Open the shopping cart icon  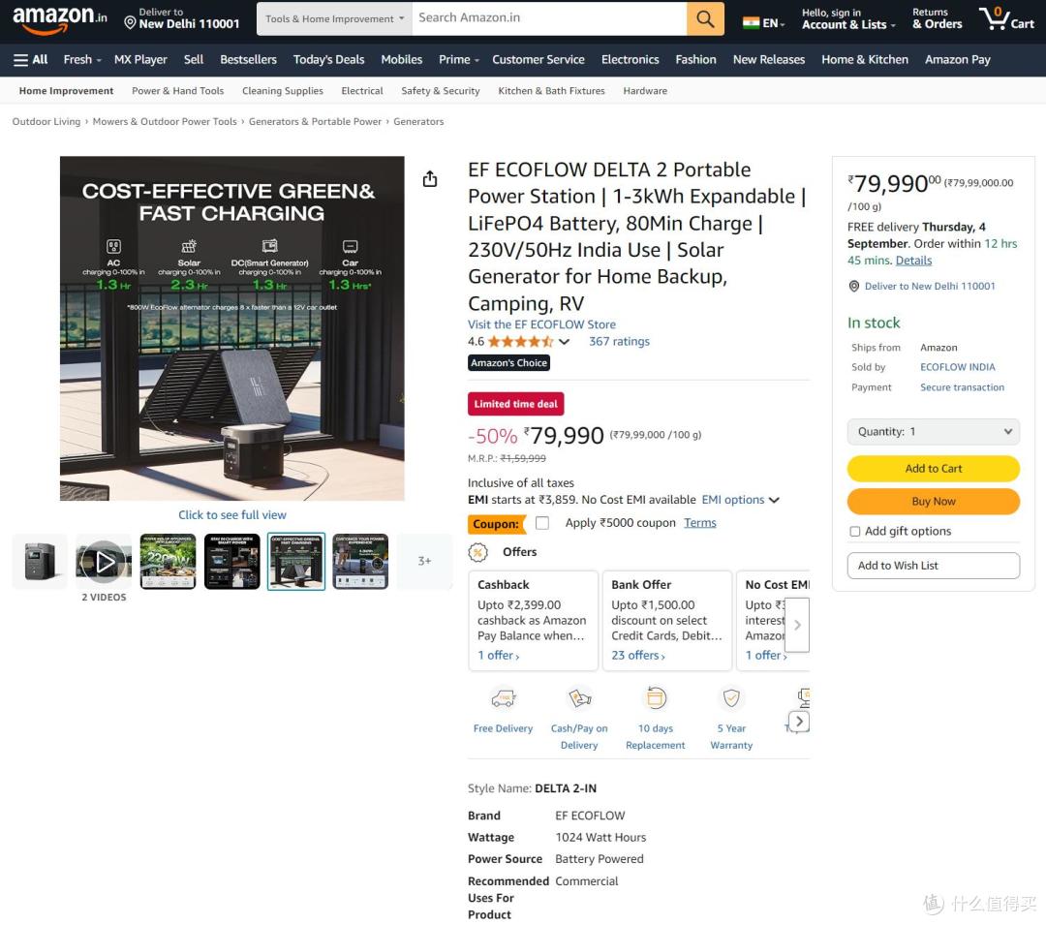[x=1006, y=18]
